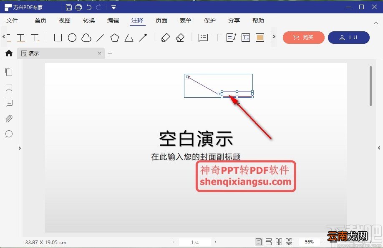Select the Eraser tool

(180, 38)
